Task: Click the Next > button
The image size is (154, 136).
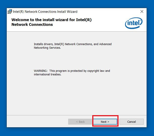Action: [x=105, y=122]
